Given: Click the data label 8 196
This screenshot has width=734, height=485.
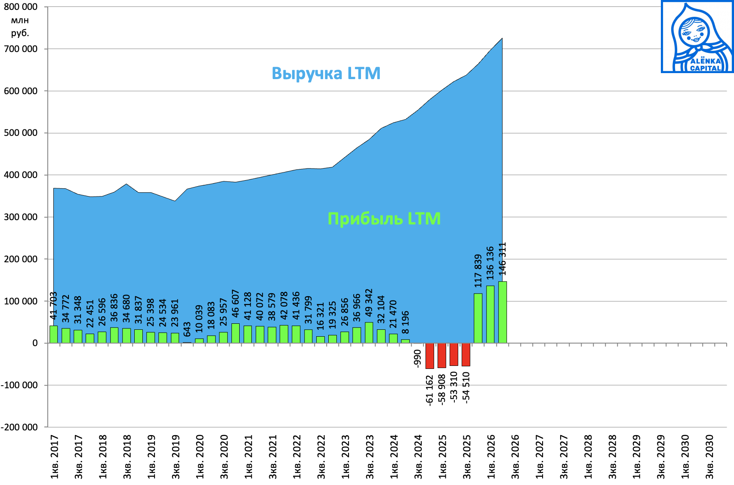Looking at the screenshot, I should (405, 322).
